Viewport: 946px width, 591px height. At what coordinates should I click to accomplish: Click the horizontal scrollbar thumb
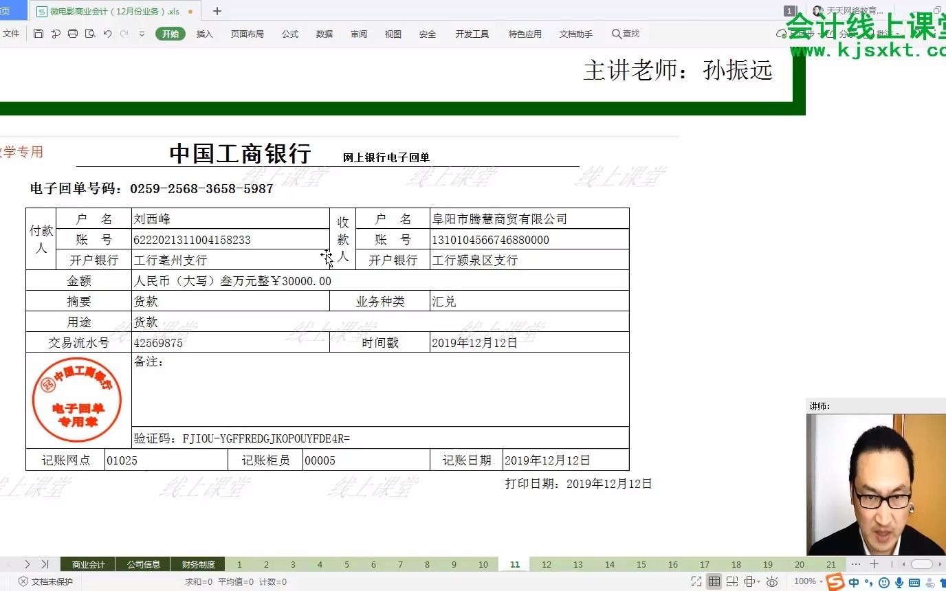922,564
